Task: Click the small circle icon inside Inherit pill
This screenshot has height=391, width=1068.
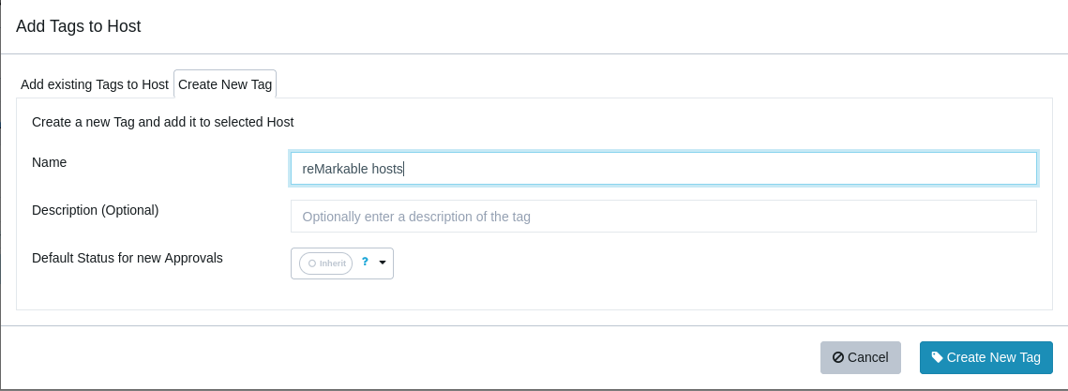Action: (312, 263)
